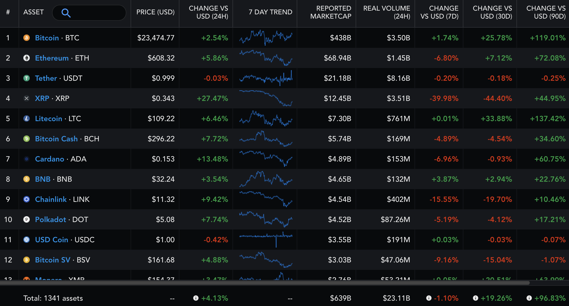Click total real volume $23.11B
Viewport: 569px width, 306px height.
point(396,298)
